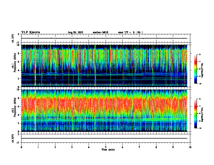Click time axis tick label "7"
The image size is (214, 165).
[139, 147]
